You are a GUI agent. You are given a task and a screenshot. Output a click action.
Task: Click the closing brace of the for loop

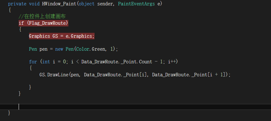click(30, 87)
